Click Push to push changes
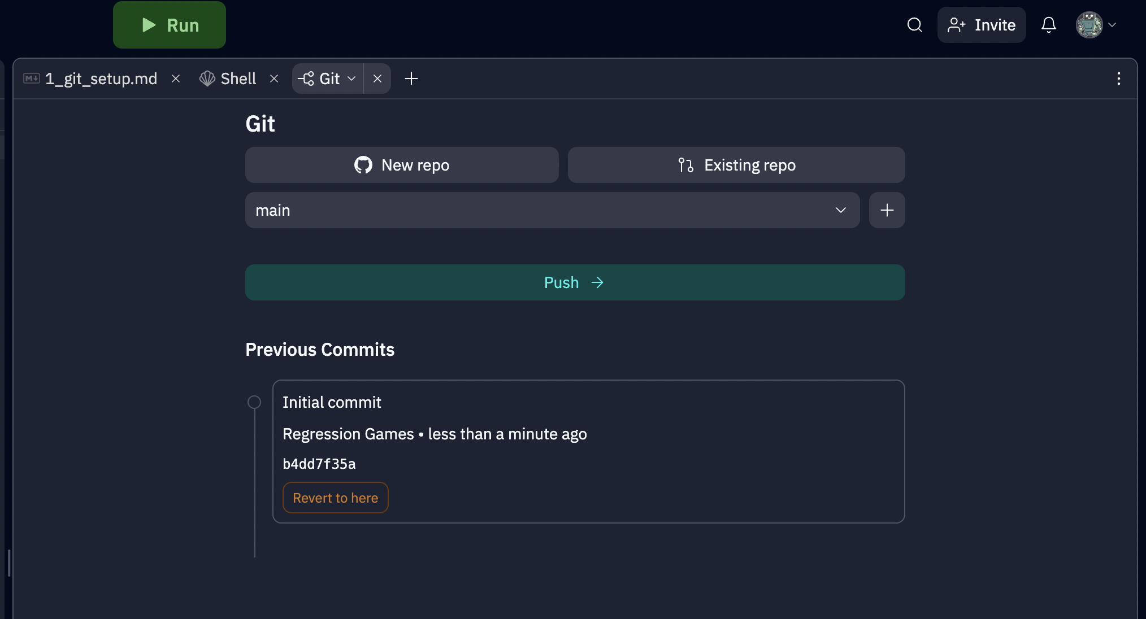The width and height of the screenshot is (1146, 619). [x=574, y=282]
